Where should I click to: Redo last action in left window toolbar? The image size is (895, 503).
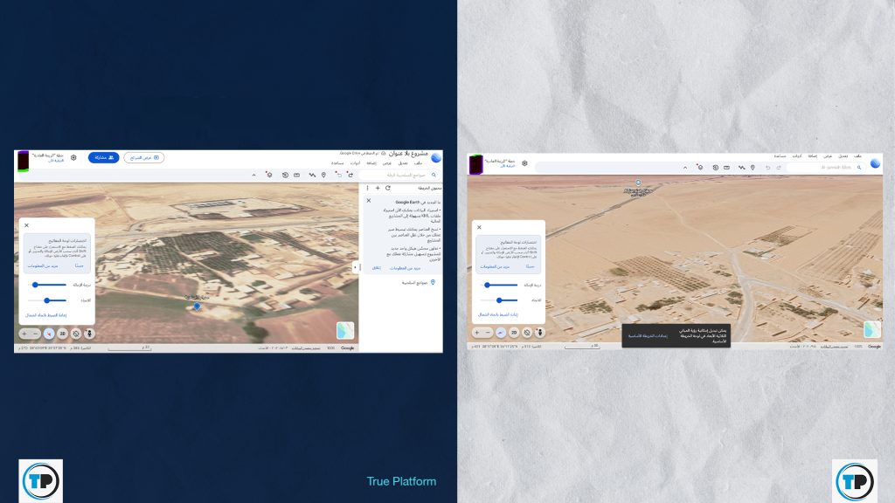(350, 175)
